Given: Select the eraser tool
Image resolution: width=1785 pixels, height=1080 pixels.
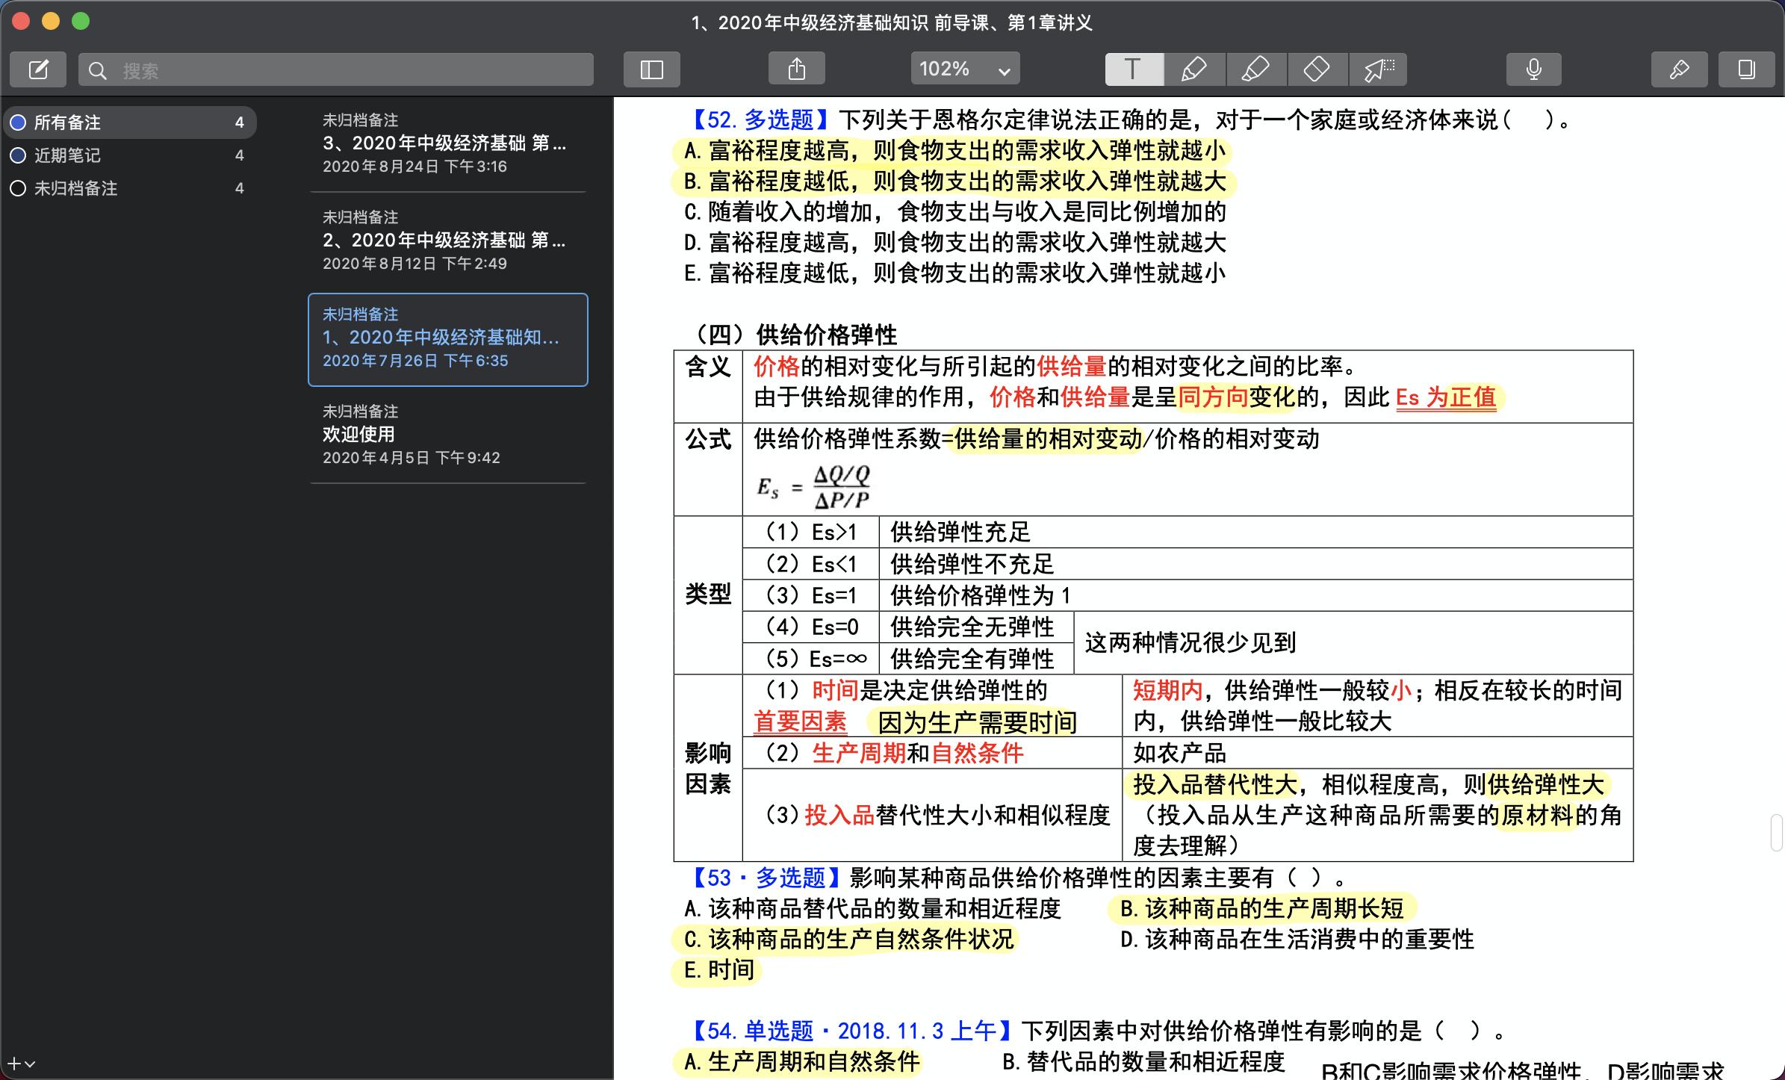Looking at the screenshot, I should coord(1317,69).
